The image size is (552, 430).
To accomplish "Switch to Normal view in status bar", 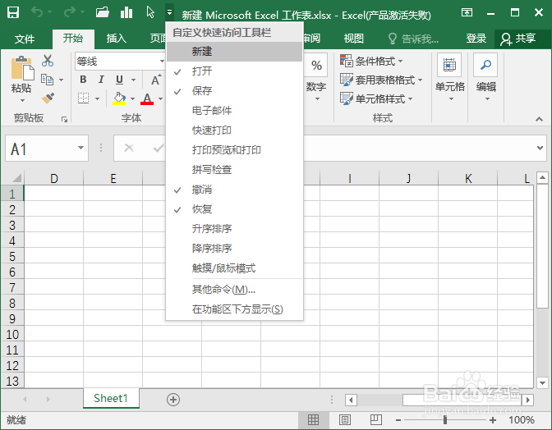I will click(x=313, y=419).
